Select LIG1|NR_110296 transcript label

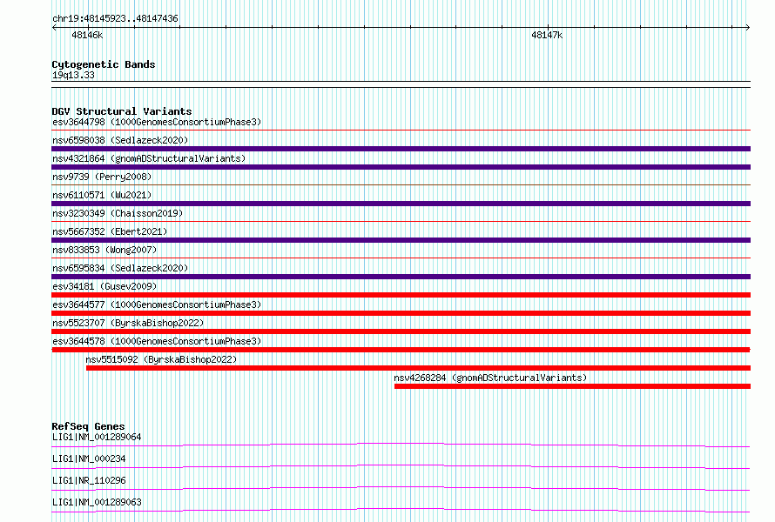coord(89,480)
